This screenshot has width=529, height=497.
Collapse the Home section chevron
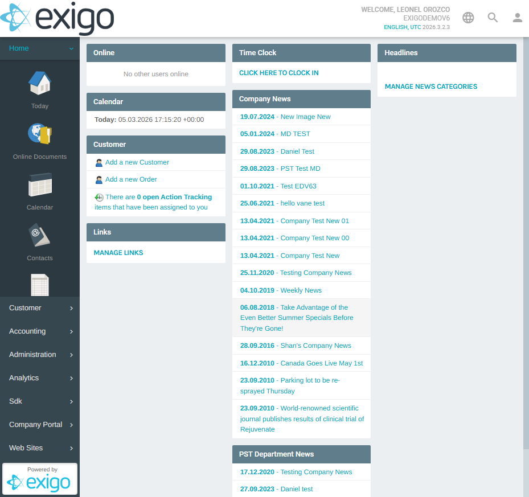(x=72, y=48)
